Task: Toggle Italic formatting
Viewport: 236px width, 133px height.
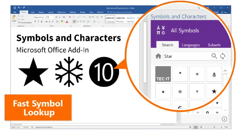Action: pyautogui.click(x=38, y=22)
